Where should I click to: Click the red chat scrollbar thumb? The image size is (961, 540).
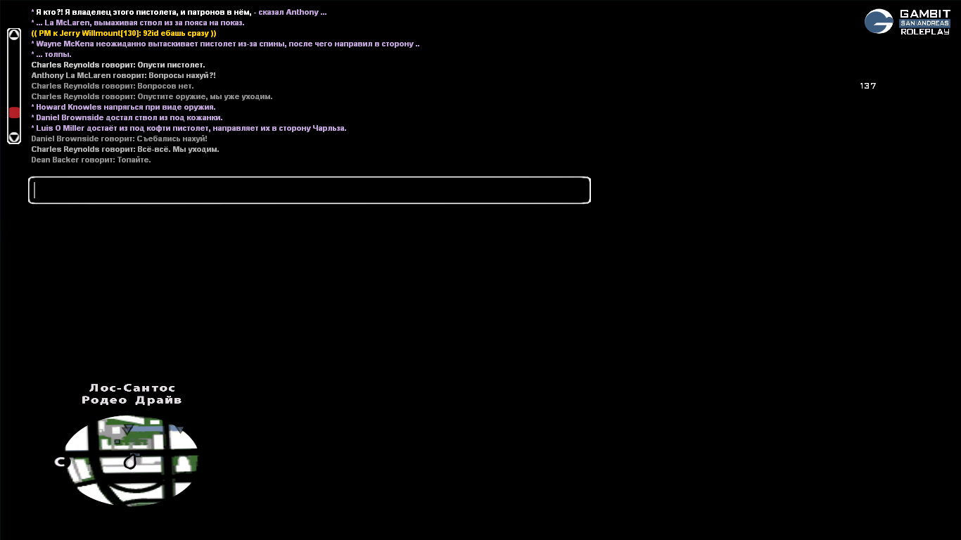tap(14, 112)
